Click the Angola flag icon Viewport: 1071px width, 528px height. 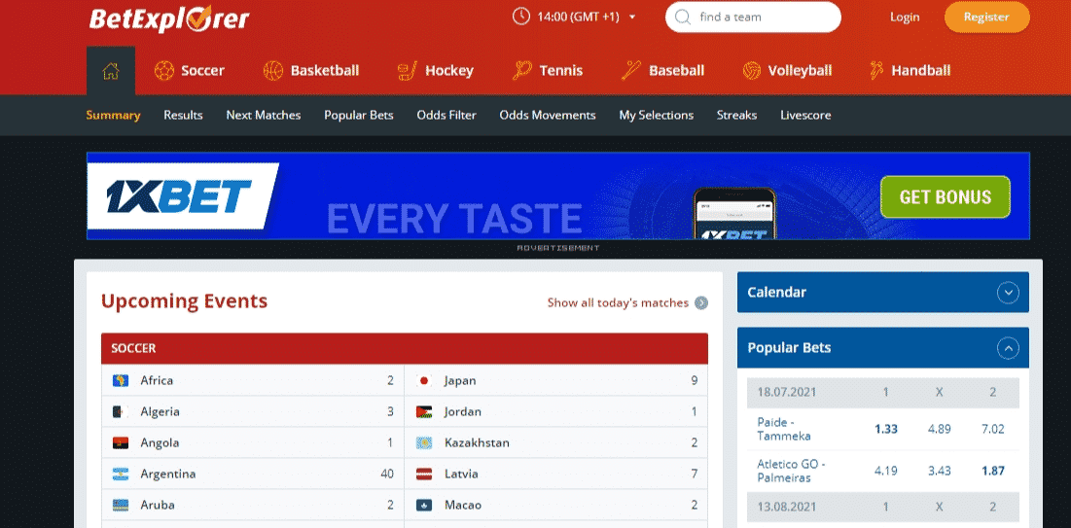pos(121,443)
